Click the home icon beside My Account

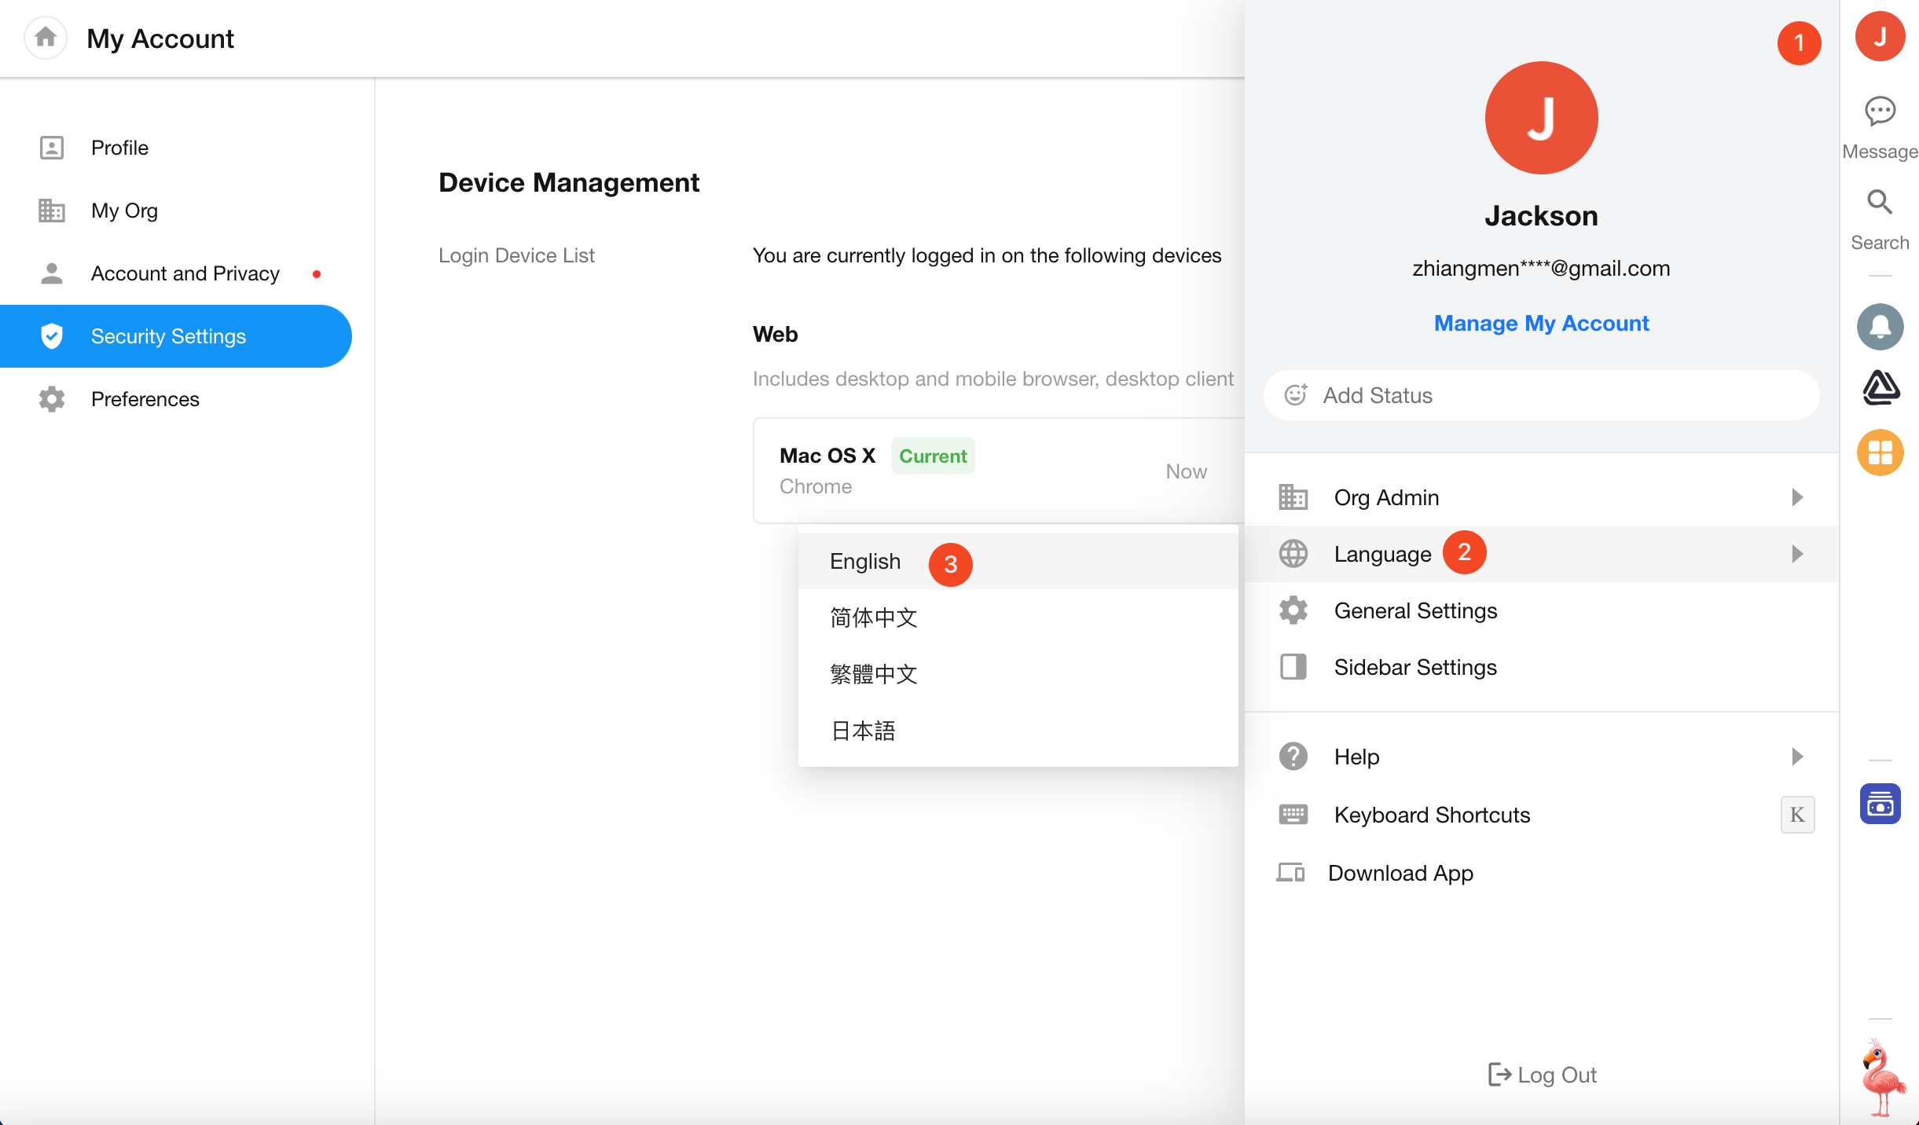(x=46, y=37)
